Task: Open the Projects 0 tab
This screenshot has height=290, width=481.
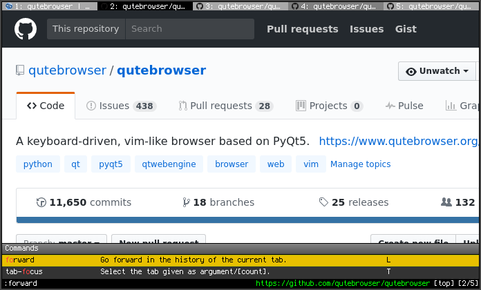Action: click(330, 106)
